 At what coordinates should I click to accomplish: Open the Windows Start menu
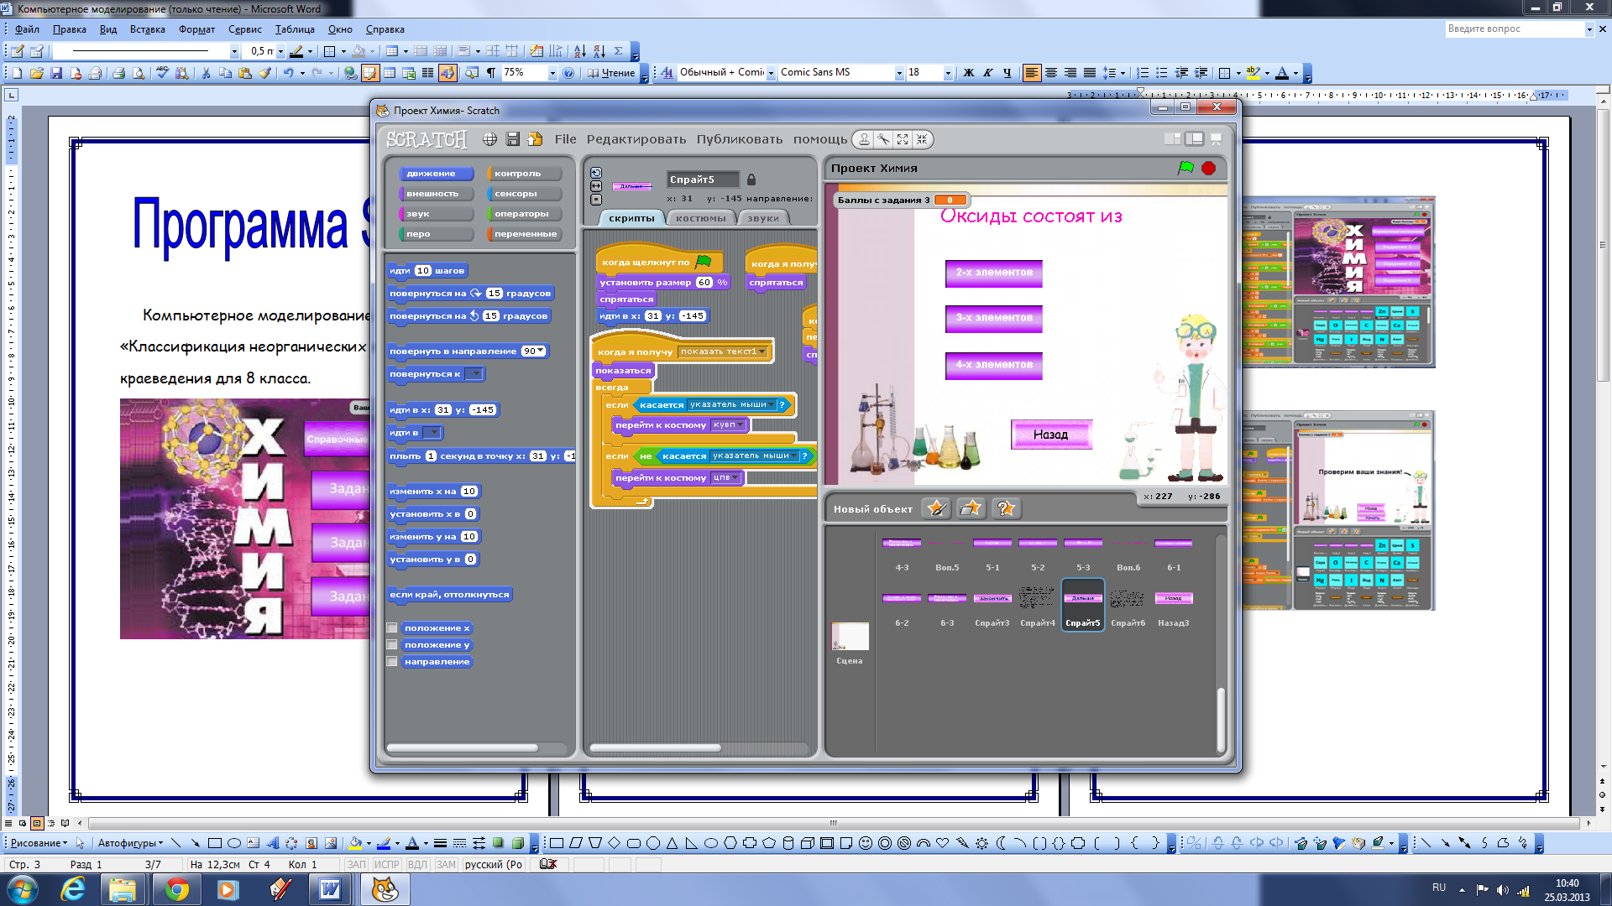pos(23,889)
